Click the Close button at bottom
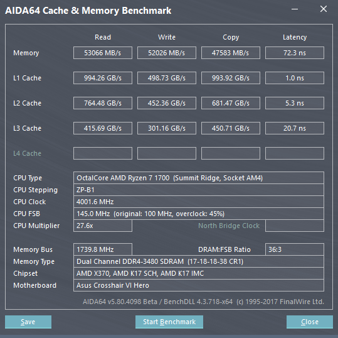 click(x=310, y=322)
